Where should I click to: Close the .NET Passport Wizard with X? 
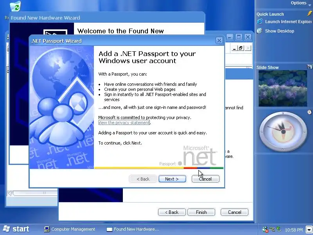point(219,41)
